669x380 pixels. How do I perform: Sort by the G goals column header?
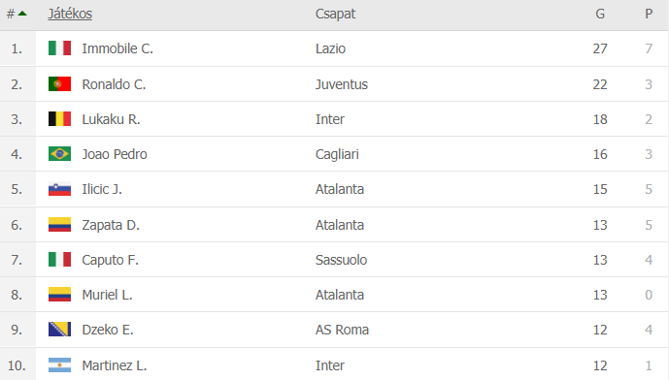tap(600, 14)
